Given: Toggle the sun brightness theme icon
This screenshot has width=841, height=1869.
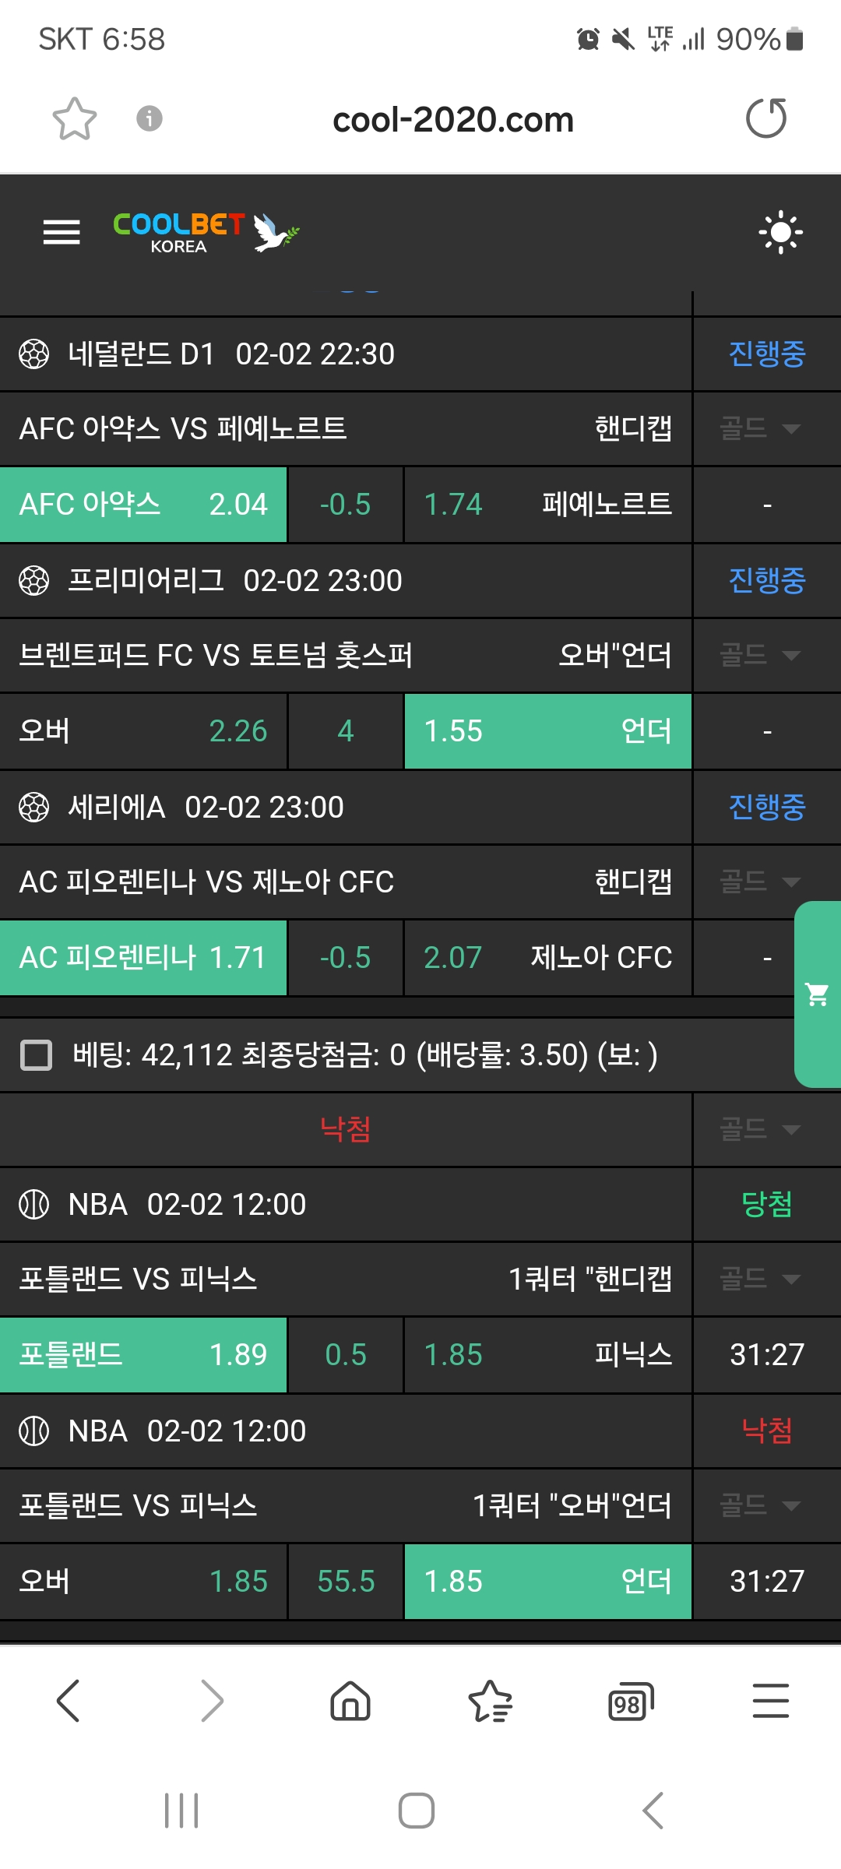Looking at the screenshot, I should (780, 232).
